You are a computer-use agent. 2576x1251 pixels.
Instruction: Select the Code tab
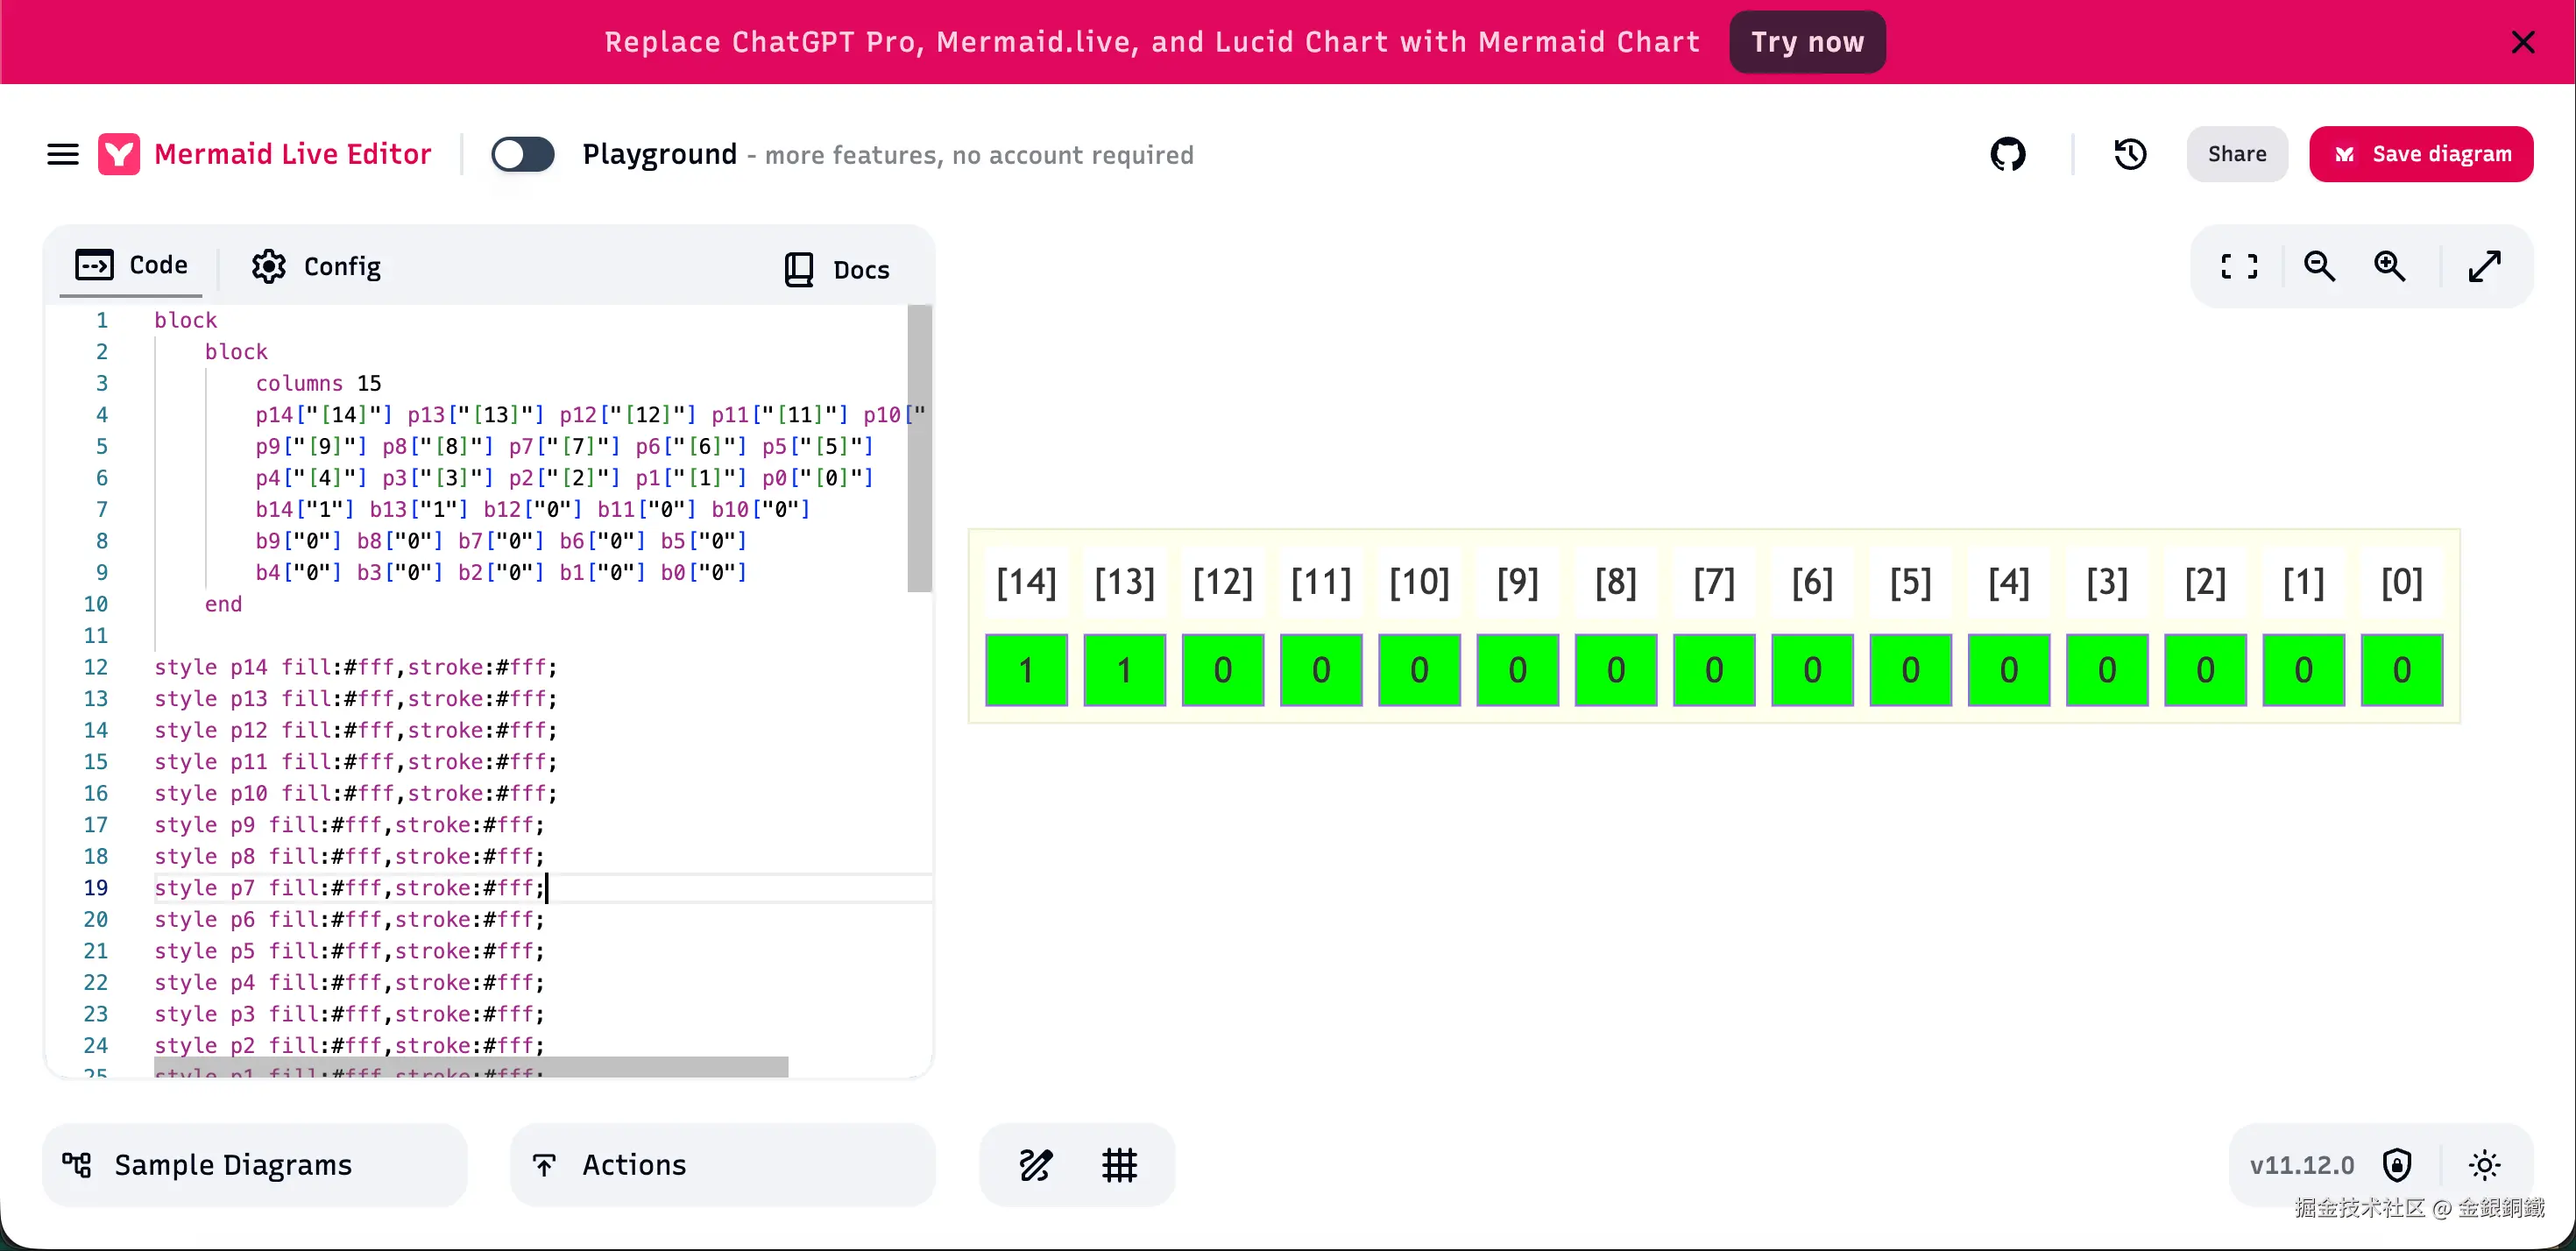pos(132,265)
